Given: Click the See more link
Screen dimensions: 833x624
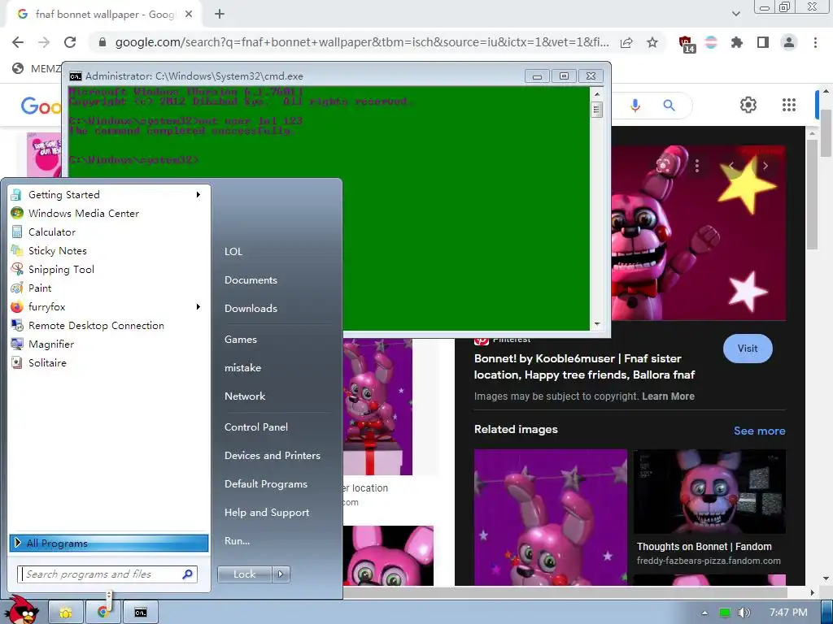Looking at the screenshot, I should pos(759,431).
